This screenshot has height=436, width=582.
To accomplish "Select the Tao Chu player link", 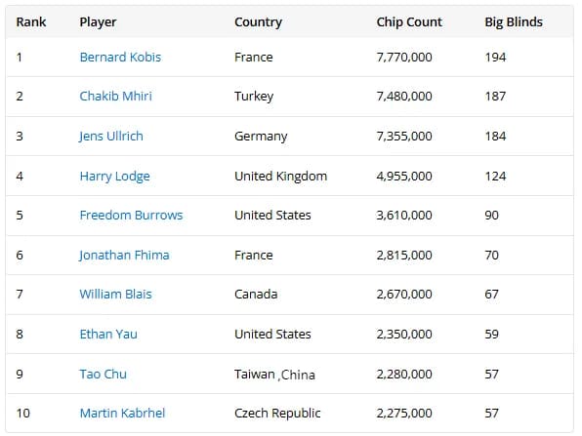I will pos(104,374).
